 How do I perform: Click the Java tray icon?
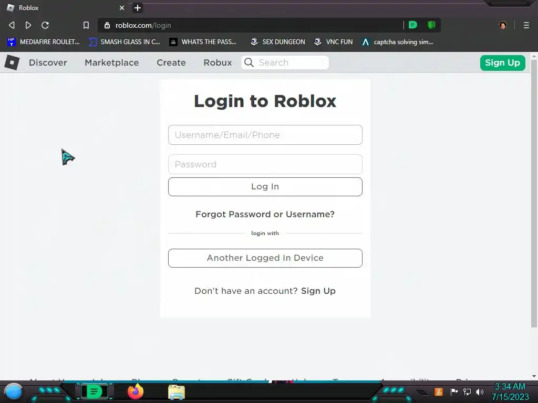coord(439,391)
